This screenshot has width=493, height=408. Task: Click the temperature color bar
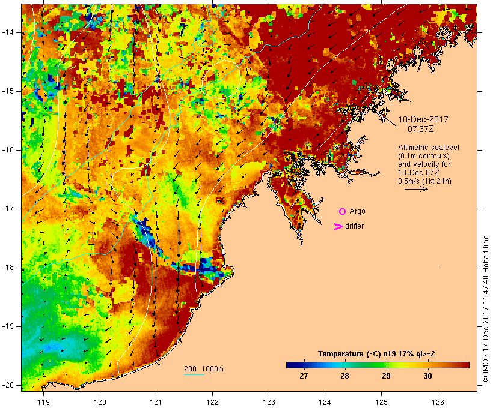point(378,365)
